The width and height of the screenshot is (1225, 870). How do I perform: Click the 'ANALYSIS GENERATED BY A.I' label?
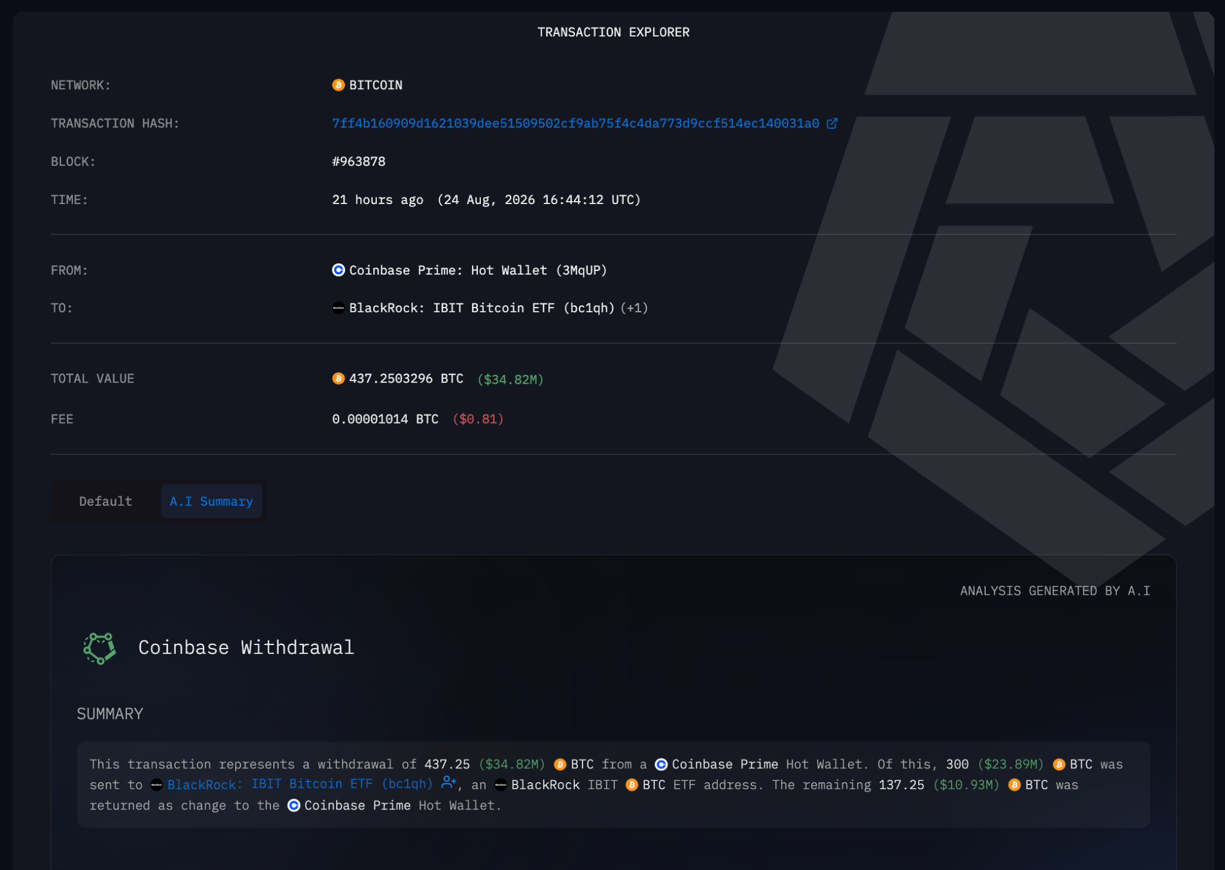[x=1055, y=591]
